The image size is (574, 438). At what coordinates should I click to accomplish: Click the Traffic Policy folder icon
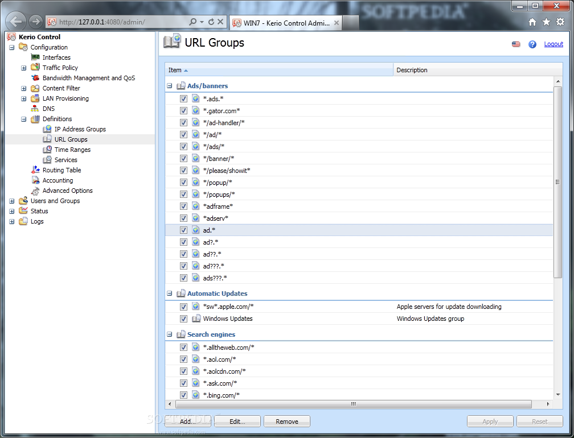coord(35,67)
